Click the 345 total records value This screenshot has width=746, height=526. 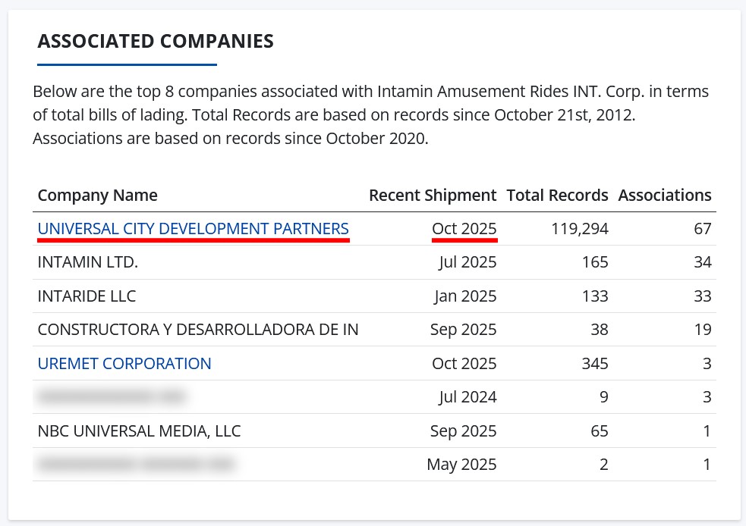point(594,364)
